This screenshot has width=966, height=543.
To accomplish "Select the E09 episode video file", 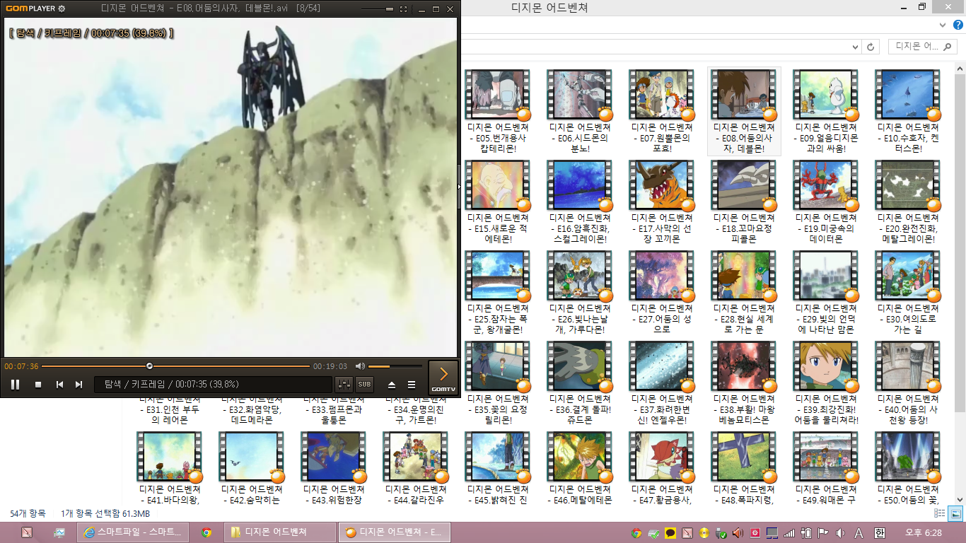I will click(x=826, y=112).
